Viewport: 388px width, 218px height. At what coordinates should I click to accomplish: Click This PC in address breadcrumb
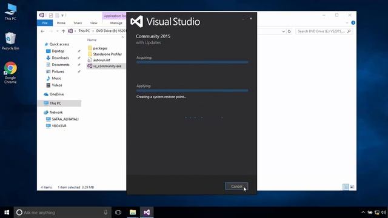(84, 31)
